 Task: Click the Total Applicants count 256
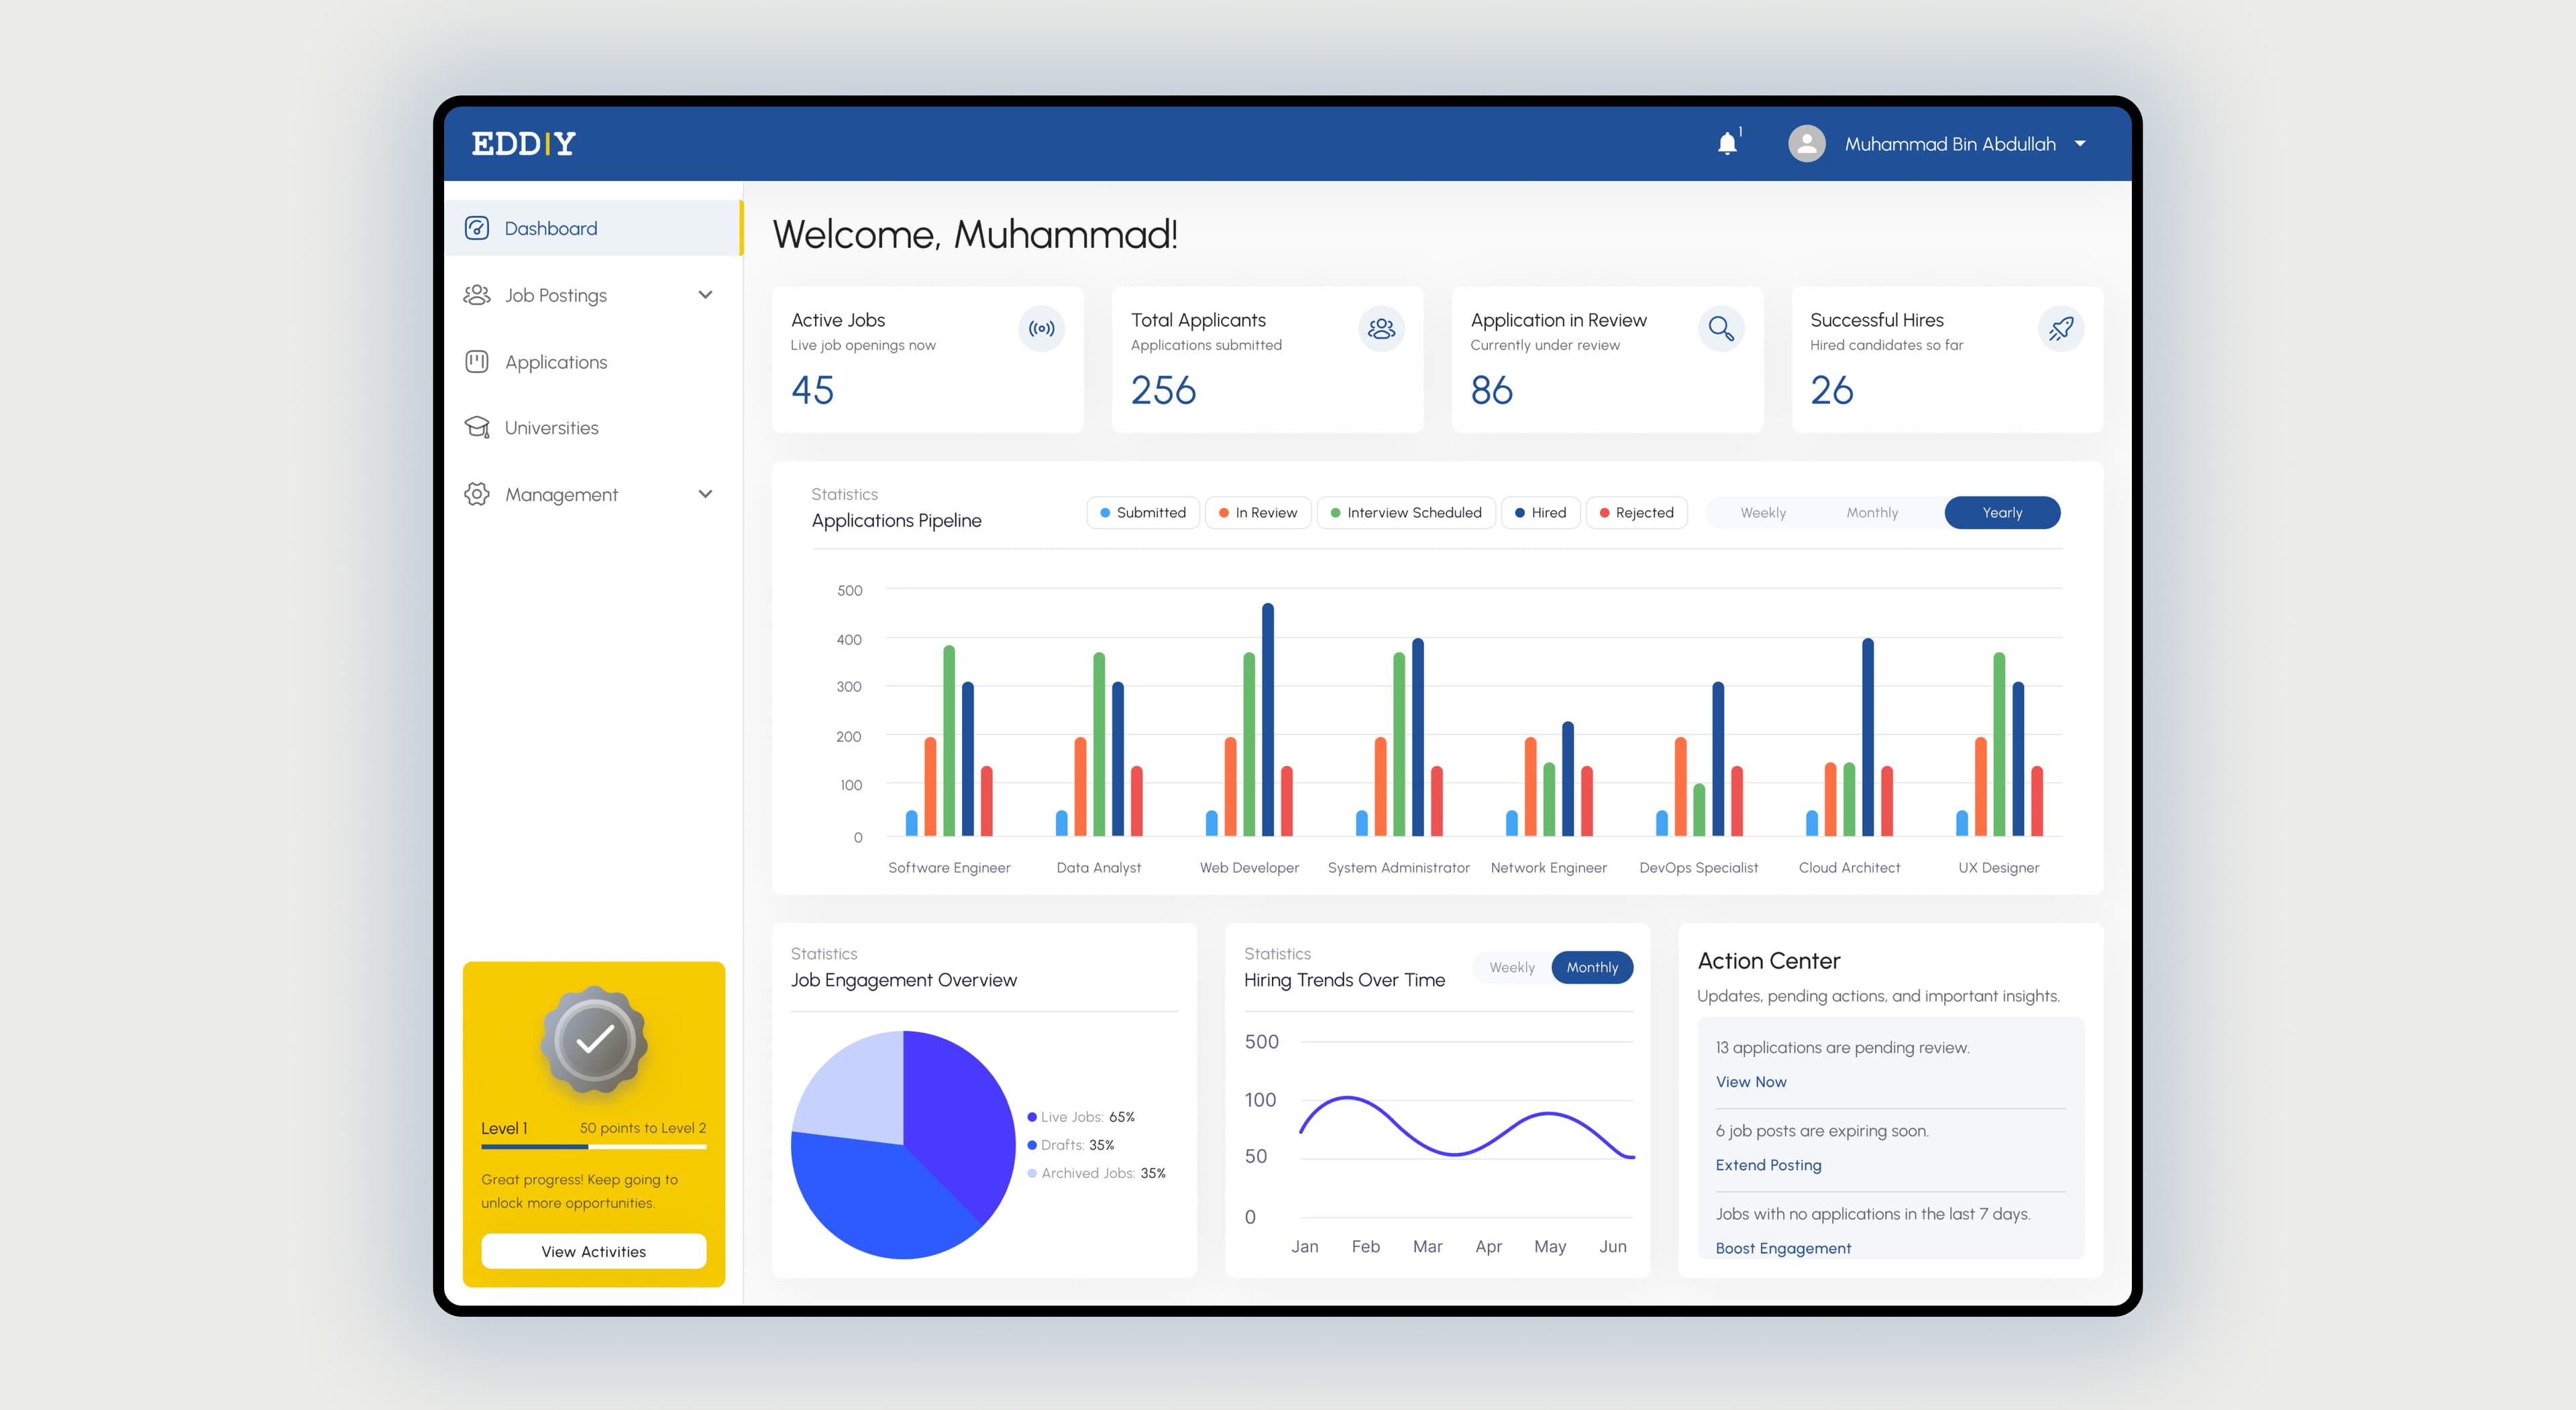1163,390
